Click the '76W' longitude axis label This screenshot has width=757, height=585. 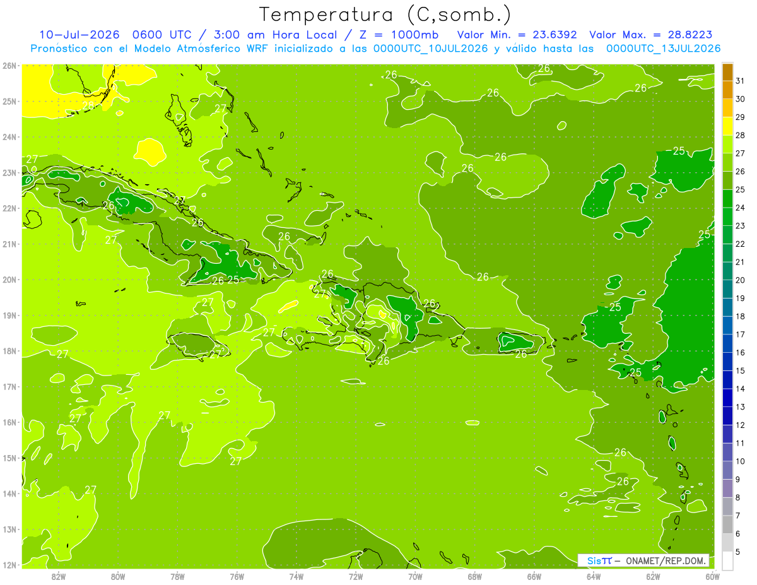[237, 576]
